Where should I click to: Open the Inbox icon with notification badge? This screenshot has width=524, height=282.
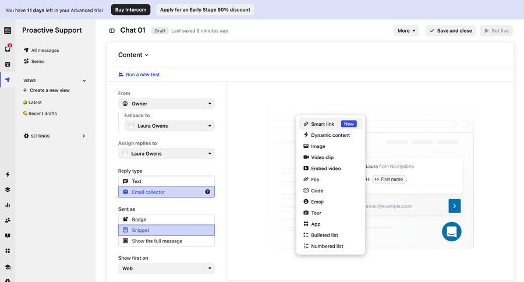click(8, 48)
